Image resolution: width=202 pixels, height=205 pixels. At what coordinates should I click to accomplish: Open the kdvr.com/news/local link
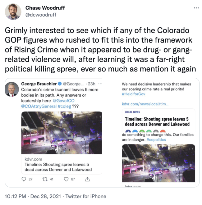point(145,104)
